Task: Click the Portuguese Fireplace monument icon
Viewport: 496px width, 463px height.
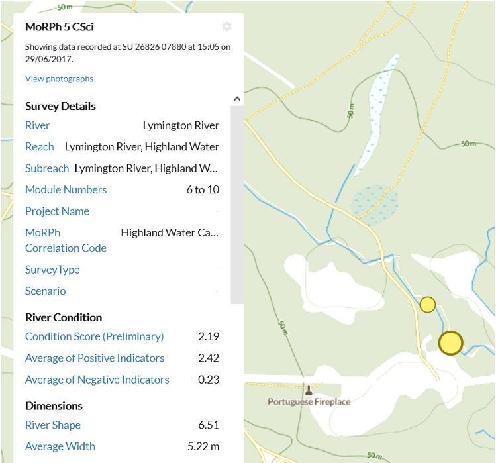Action: (x=309, y=389)
